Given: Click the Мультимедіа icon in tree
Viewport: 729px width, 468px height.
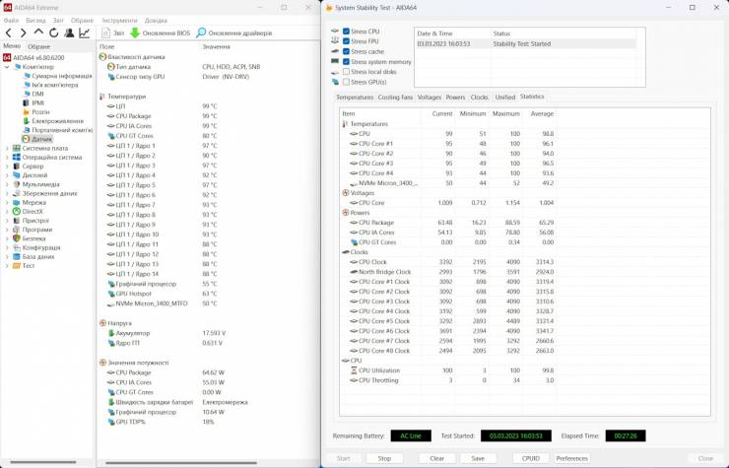Looking at the screenshot, I should pos(17,184).
